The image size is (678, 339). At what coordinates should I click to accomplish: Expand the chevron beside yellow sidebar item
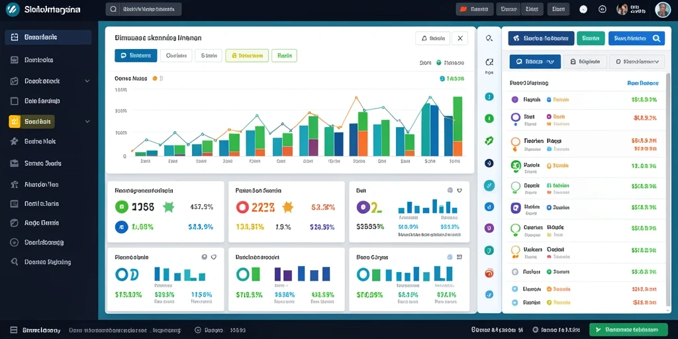pos(87,122)
